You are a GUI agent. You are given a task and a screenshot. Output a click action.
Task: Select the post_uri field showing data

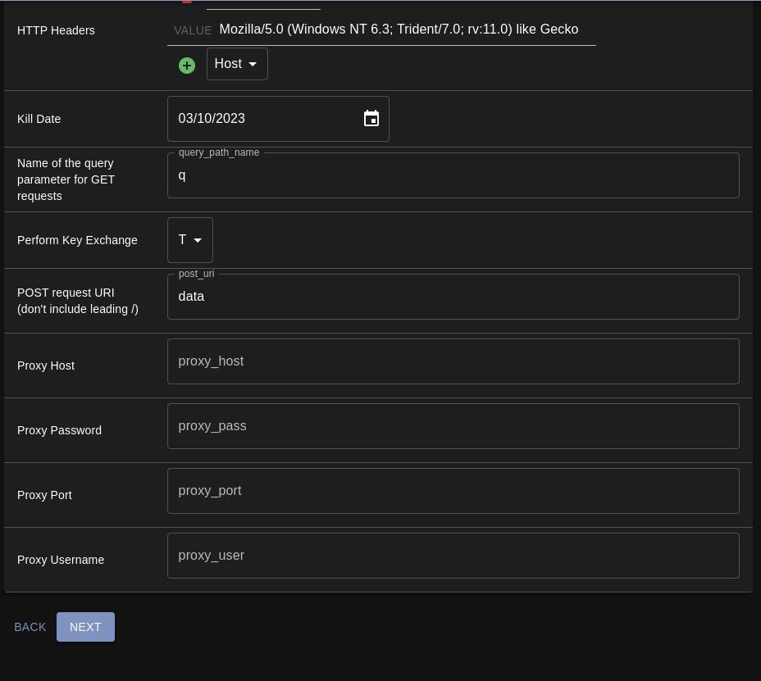pos(453,297)
